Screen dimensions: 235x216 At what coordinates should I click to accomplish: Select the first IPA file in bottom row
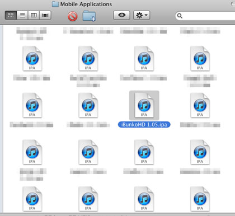coord(32,199)
